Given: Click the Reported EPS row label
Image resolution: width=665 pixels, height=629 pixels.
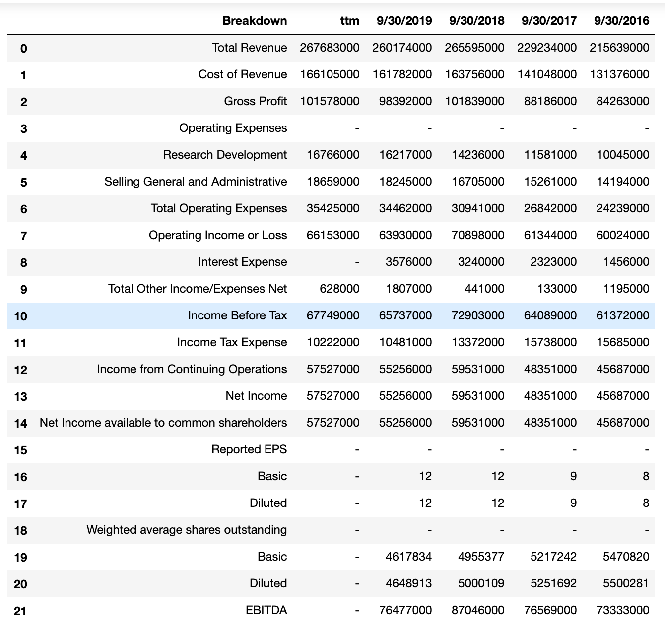Looking at the screenshot, I should (x=249, y=449).
